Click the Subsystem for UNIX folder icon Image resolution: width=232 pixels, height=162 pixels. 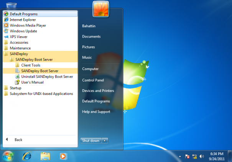pos(6,93)
